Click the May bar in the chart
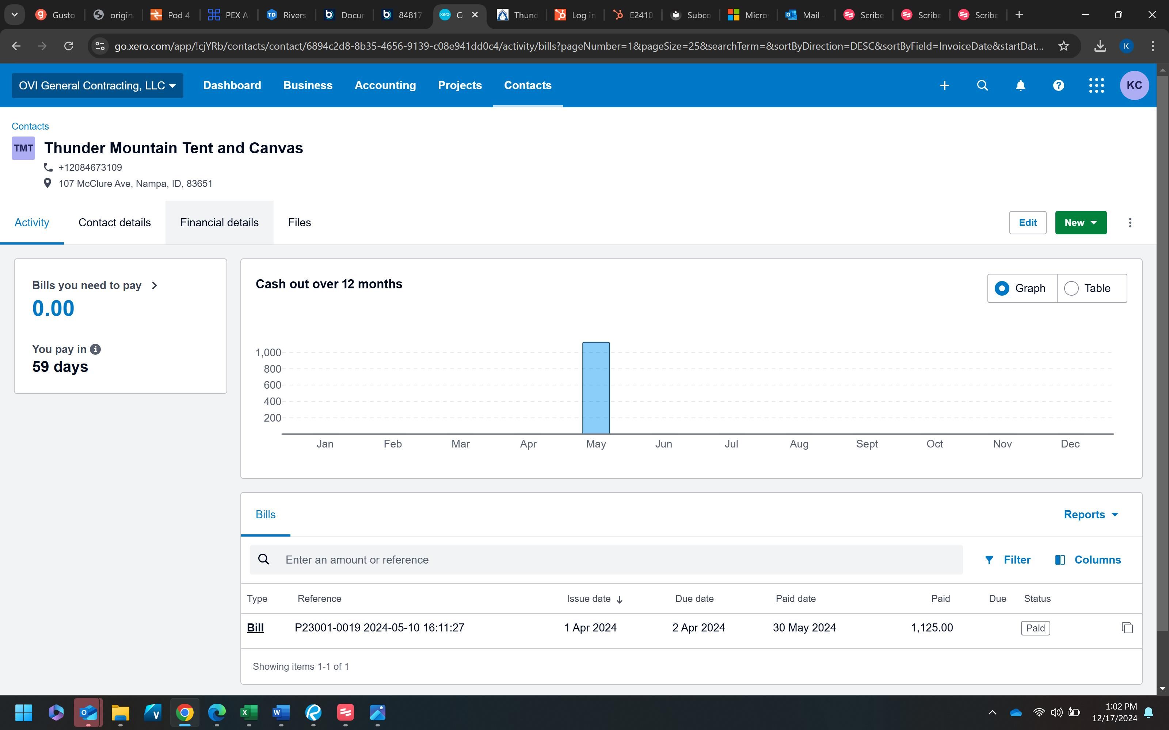 coord(595,388)
